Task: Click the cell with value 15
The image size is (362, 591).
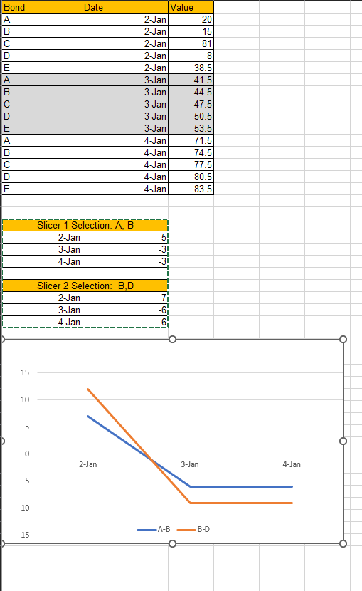Action: [x=191, y=31]
